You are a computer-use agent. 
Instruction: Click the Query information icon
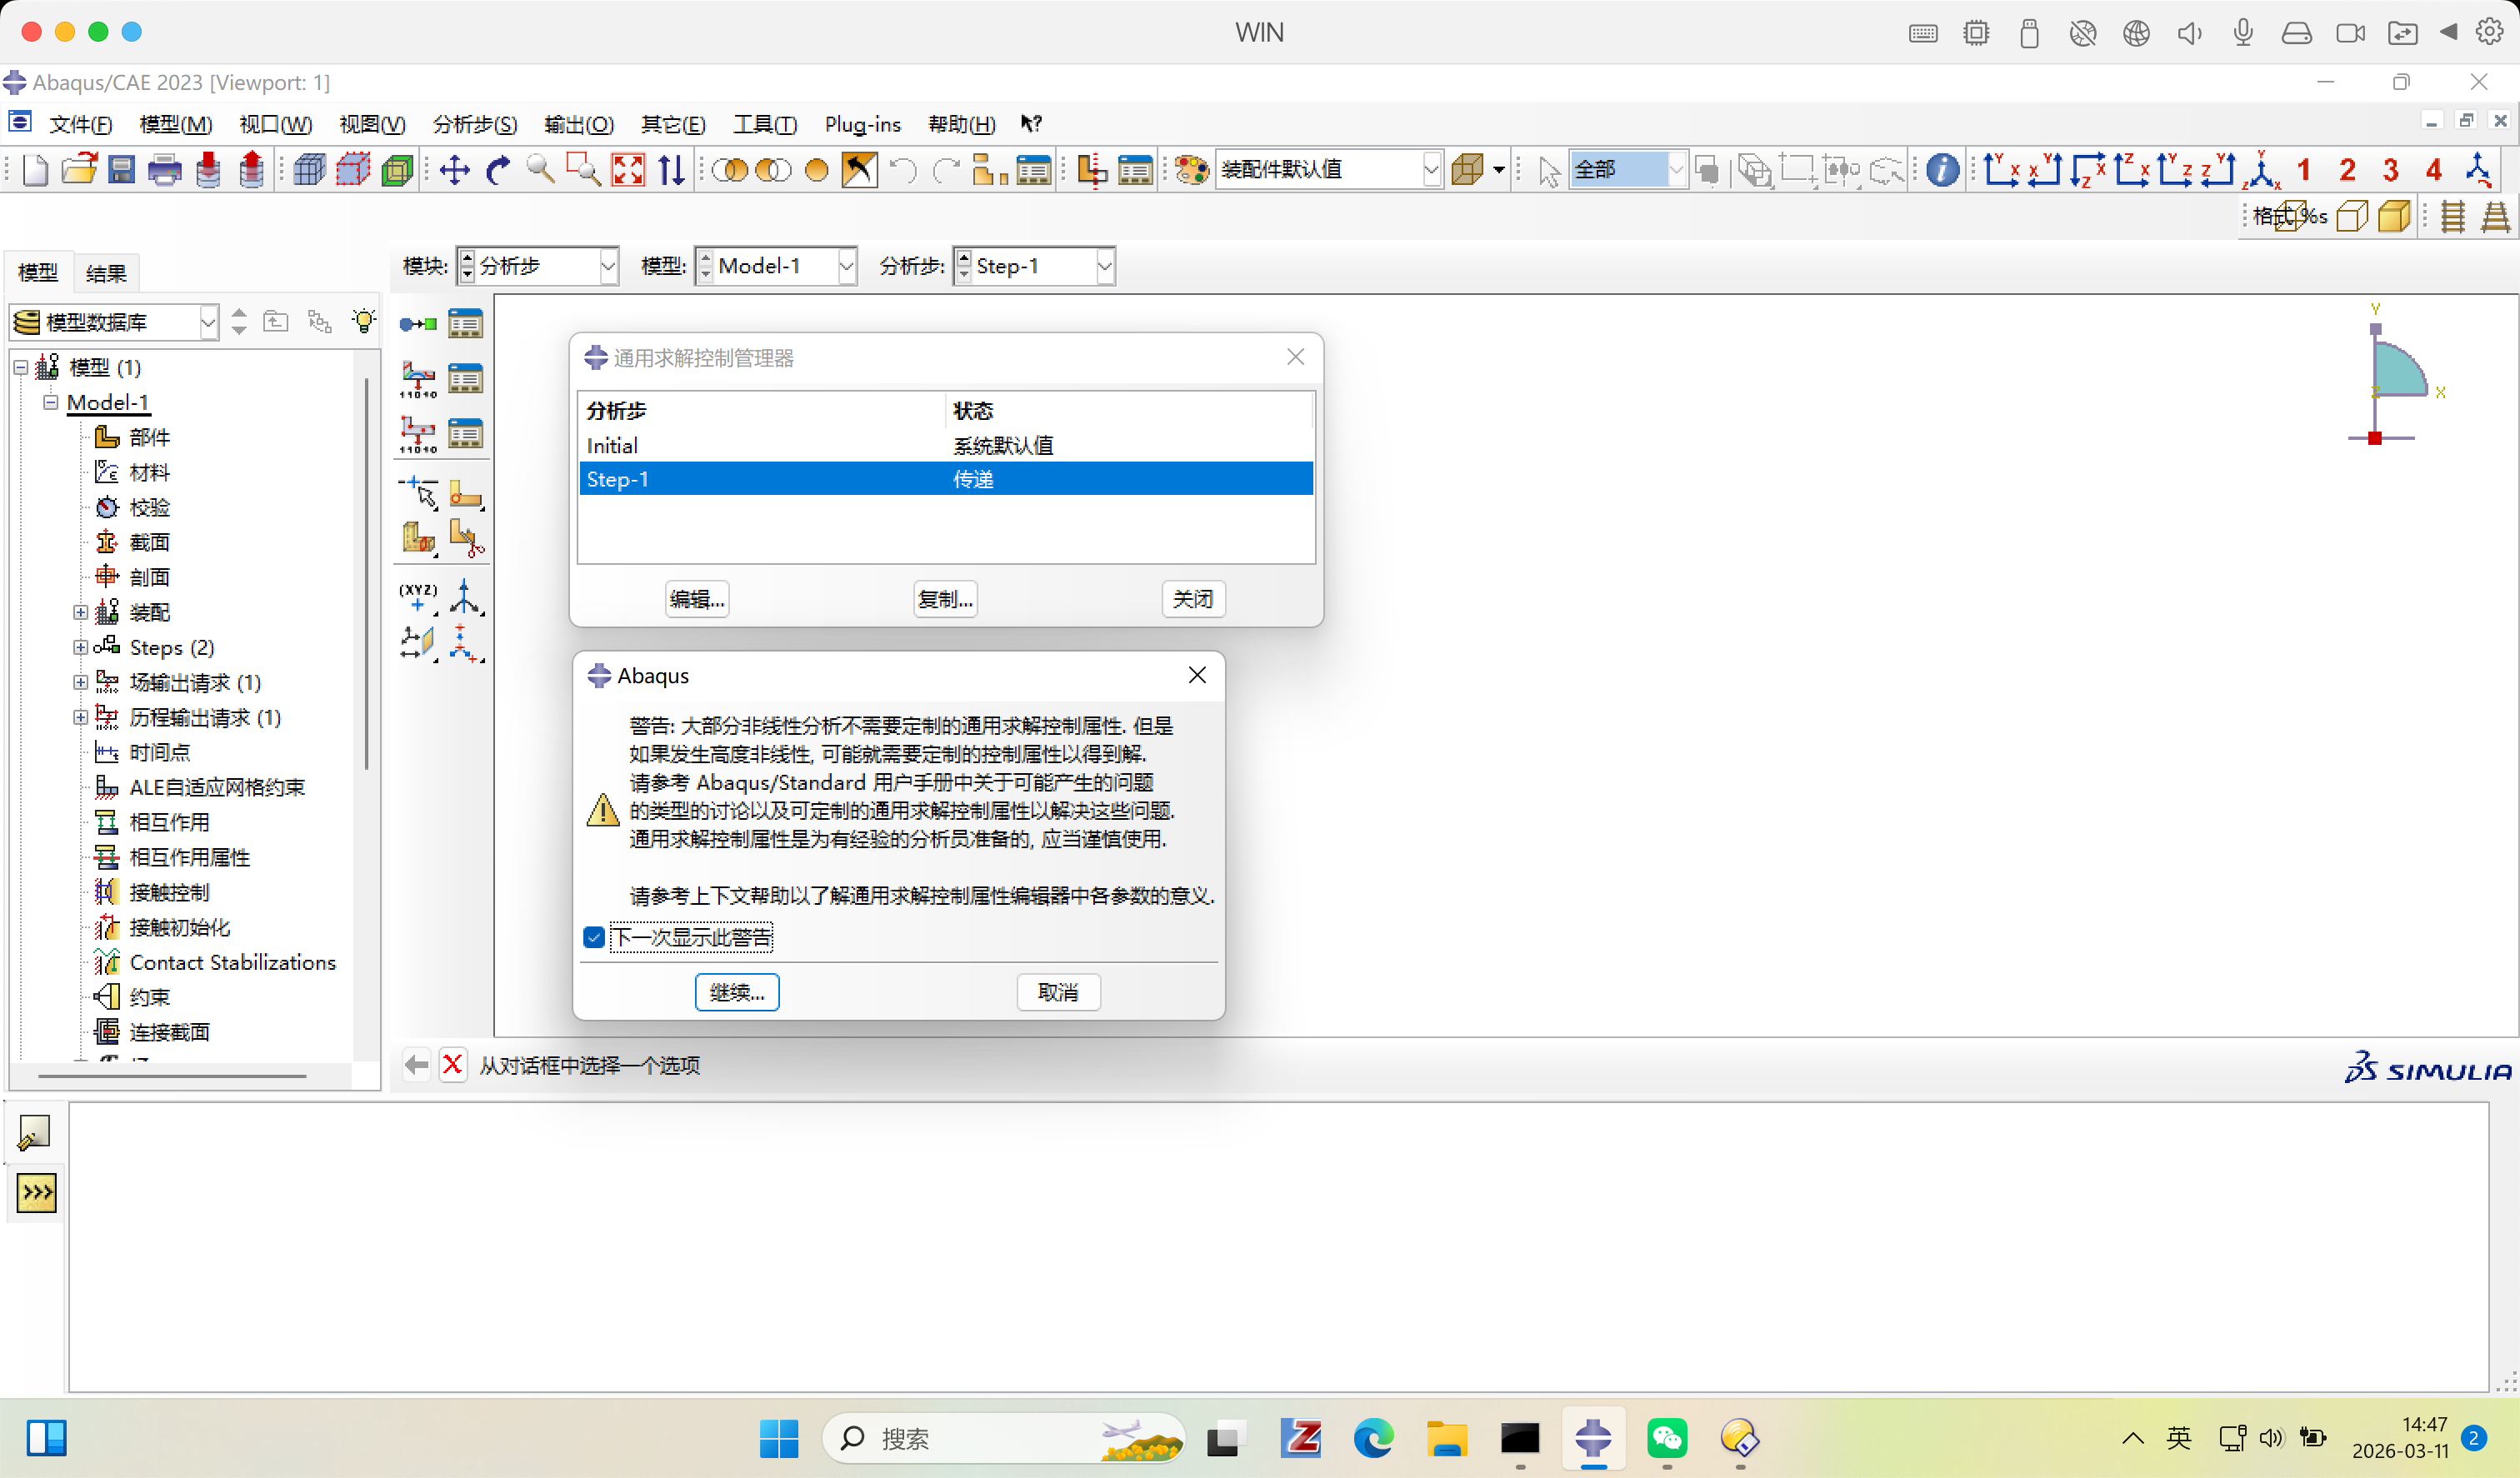(x=1942, y=170)
